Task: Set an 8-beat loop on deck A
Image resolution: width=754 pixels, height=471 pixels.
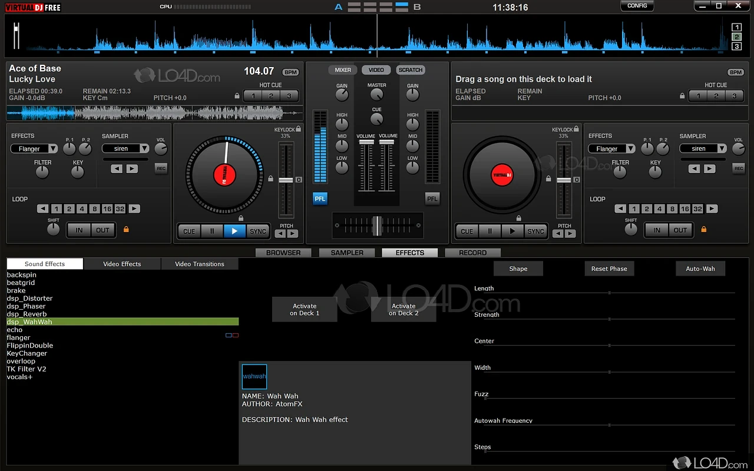Action: [x=94, y=209]
